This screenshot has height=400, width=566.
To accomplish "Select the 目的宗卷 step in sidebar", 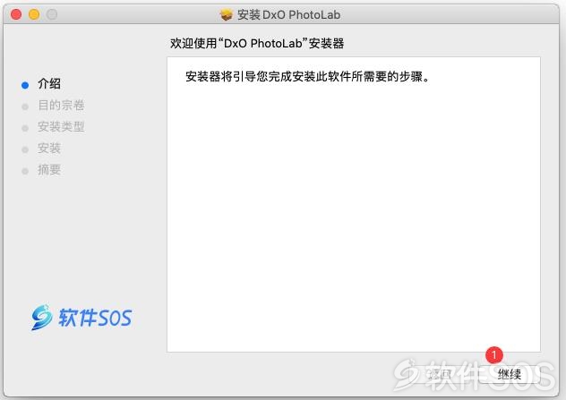I will (61, 106).
